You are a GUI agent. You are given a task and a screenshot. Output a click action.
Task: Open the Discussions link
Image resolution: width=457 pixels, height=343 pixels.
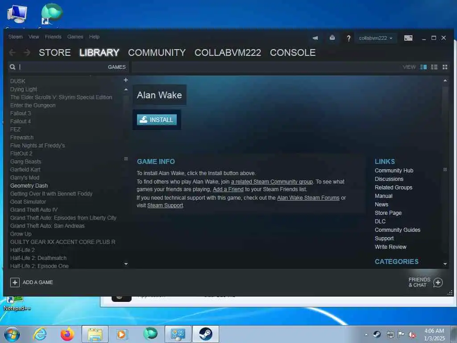[x=389, y=179]
